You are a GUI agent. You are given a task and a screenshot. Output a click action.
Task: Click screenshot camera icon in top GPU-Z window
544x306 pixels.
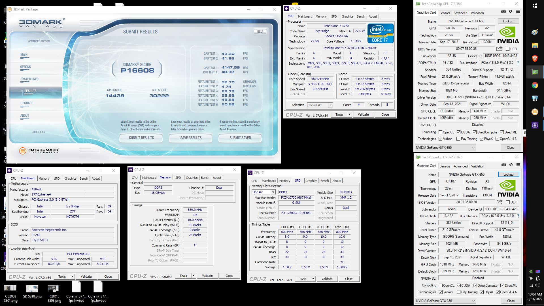(503, 12)
